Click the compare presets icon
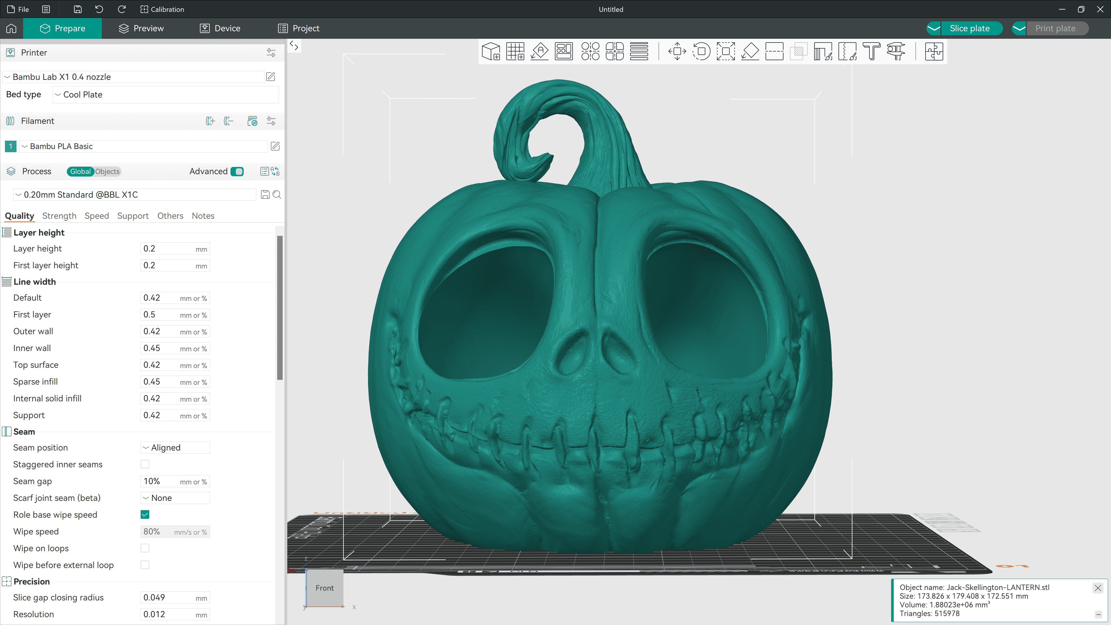The image size is (1111, 625). click(x=275, y=172)
